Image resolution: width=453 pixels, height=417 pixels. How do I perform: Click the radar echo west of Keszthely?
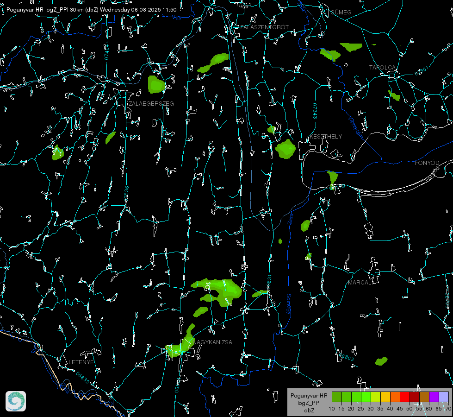coord(285,149)
